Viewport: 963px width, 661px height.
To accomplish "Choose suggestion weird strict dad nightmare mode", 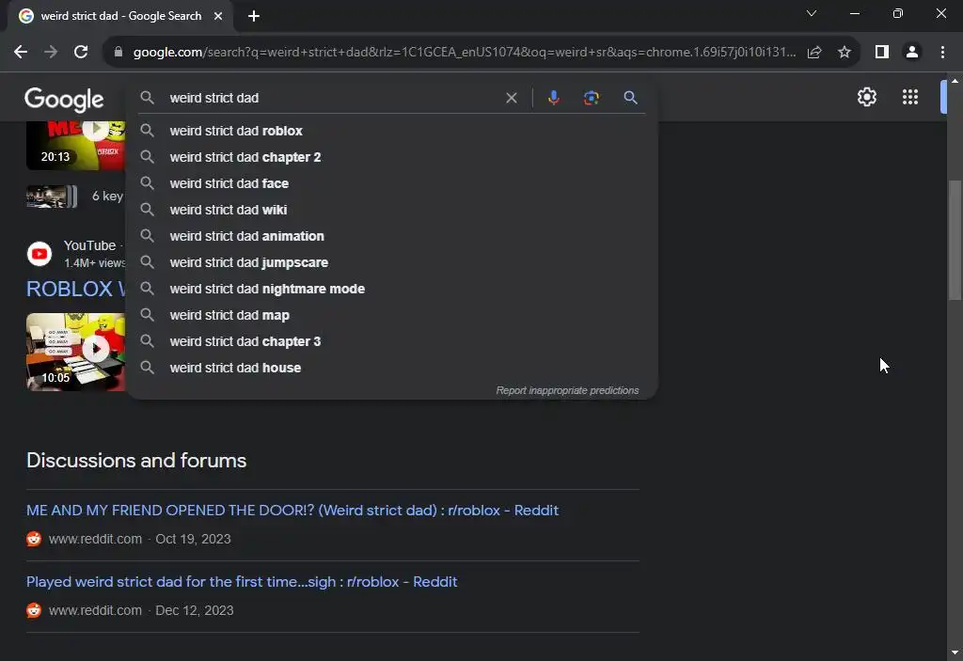I will click(392, 289).
